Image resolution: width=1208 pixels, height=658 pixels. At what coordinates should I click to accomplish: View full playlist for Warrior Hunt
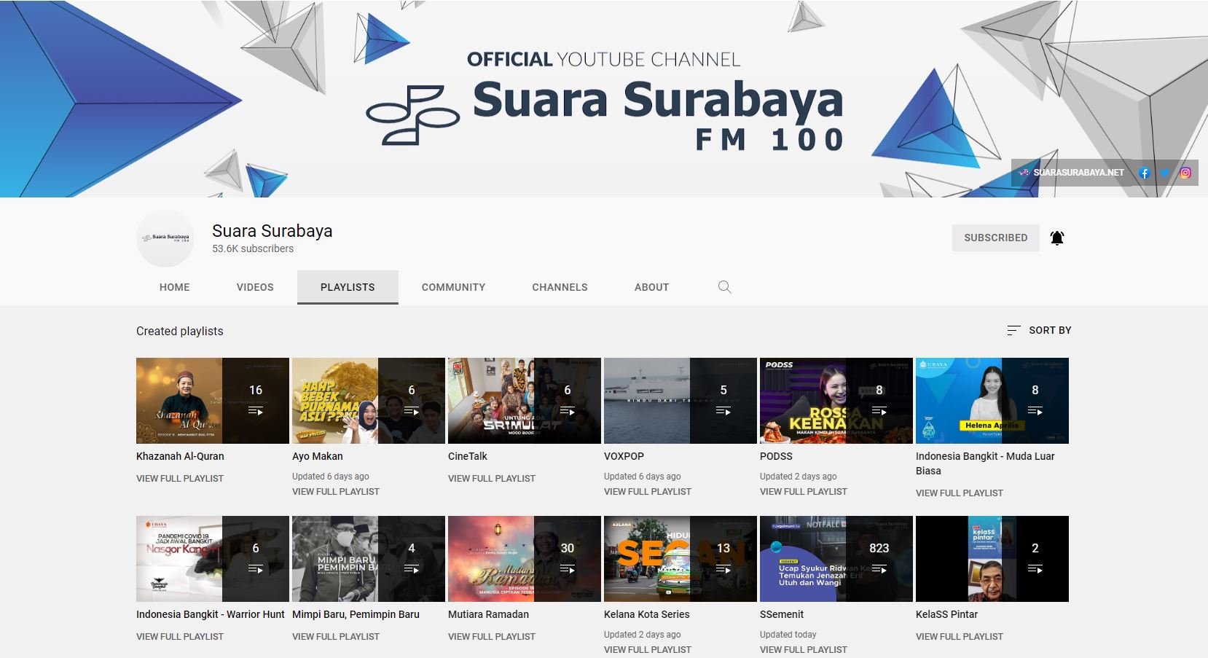(x=180, y=637)
